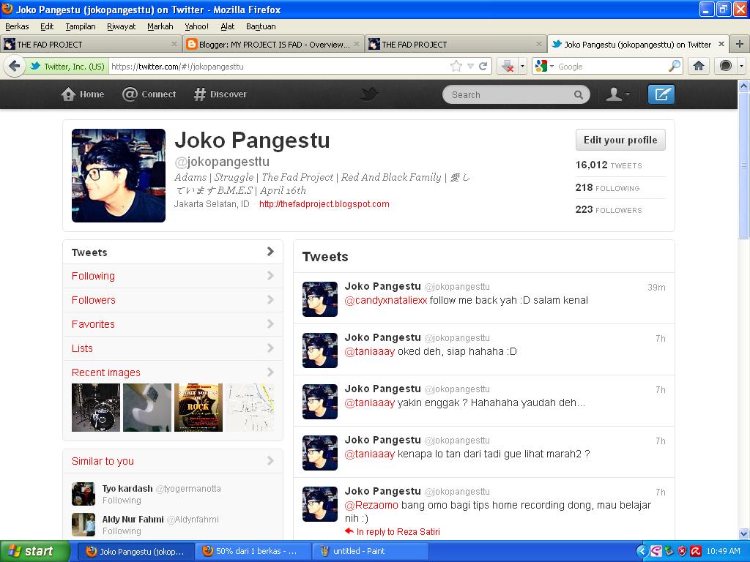
Task: Open the map recent image thumbnail
Action: pos(250,407)
